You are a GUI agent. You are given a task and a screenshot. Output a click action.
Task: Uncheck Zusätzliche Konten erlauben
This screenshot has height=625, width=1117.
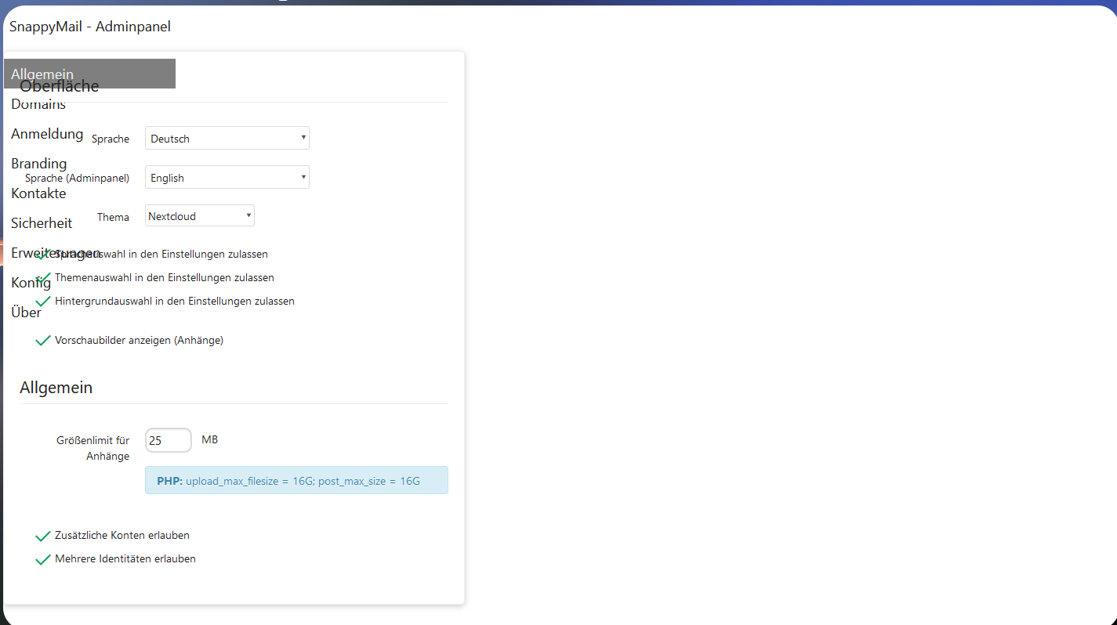[x=42, y=536]
